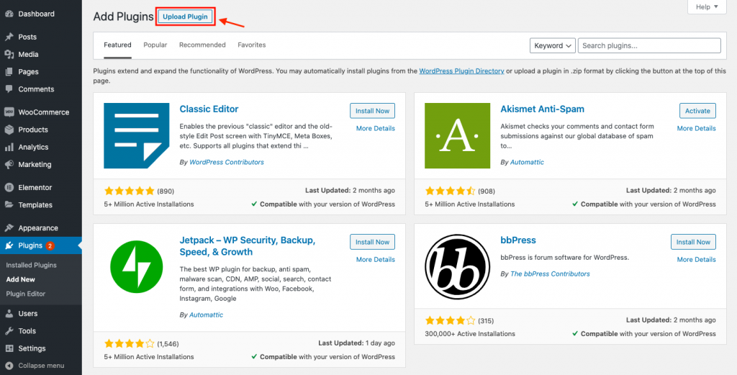Viewport: 737px width, 375px height.
Task: Click Classic Editor's five-star rating
Action: (130, 191)
